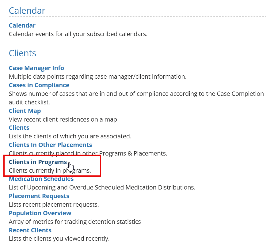Image resolution: width=274 pixels, height=244 pixels.
Task: Open the Medication Schedules link
Action: [x=41, y=179]
